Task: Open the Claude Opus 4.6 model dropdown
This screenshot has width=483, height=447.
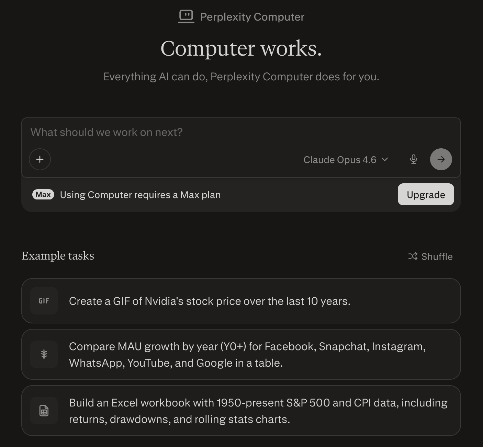Action: pos(340,160)
